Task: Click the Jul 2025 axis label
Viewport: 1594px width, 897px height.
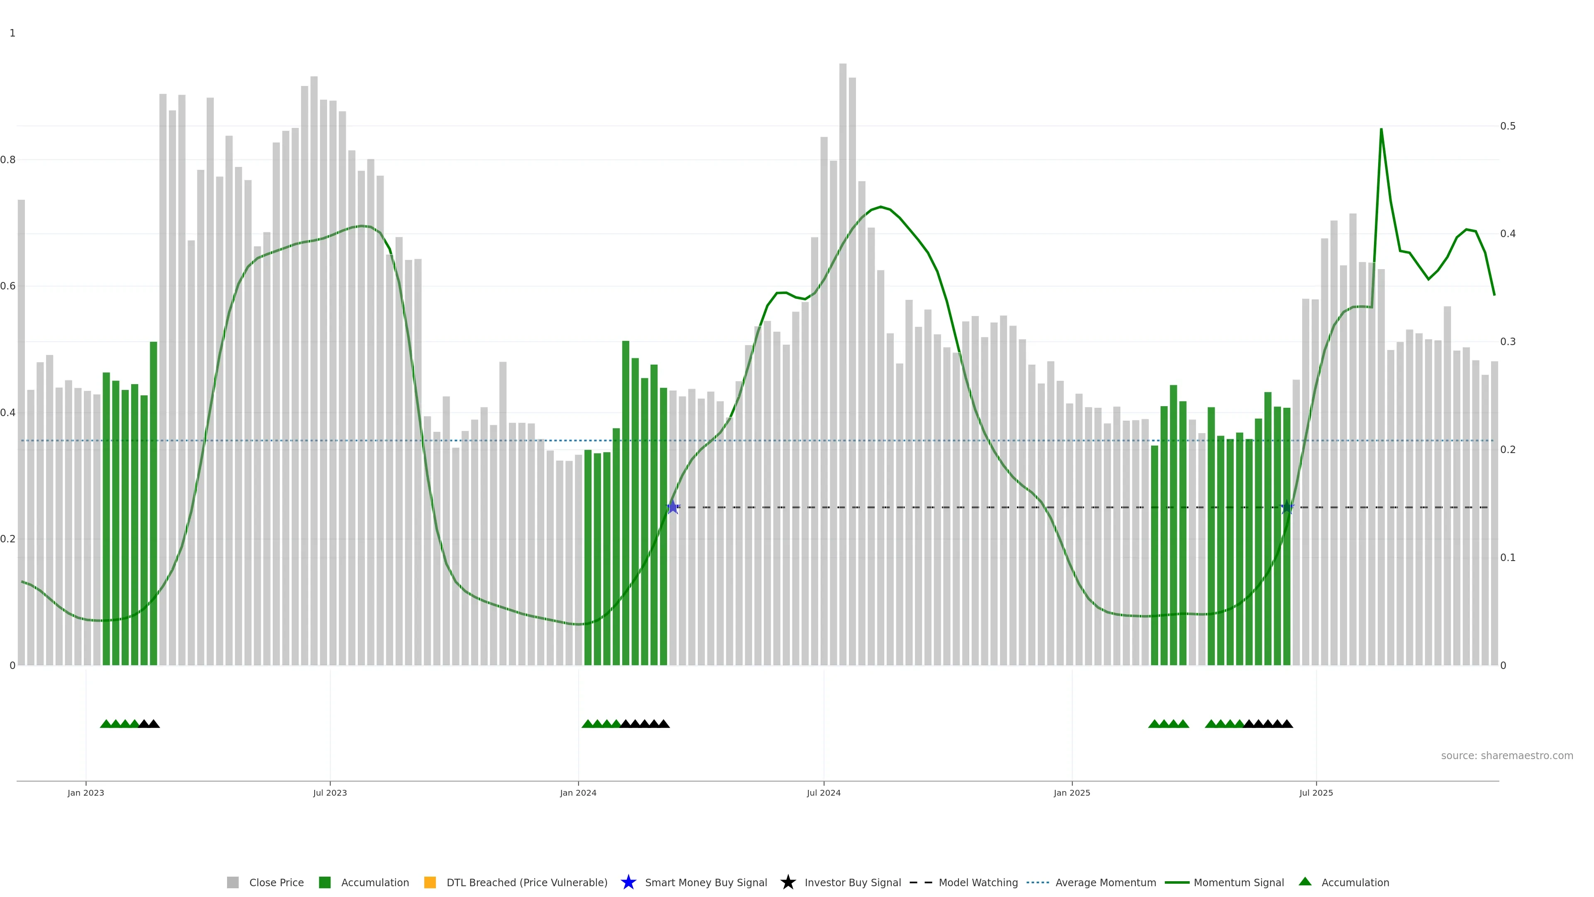Action: (x=1316, y=792)
